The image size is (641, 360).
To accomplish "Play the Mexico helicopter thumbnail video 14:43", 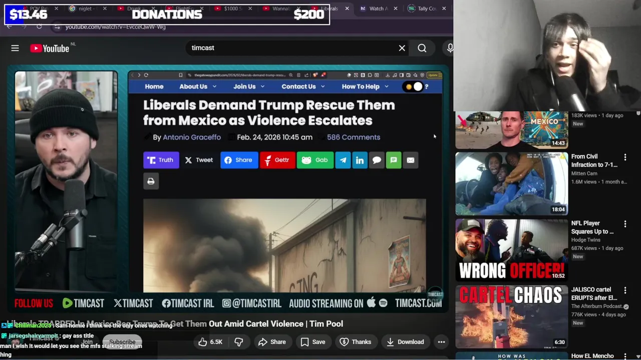I will pos(511,130).
